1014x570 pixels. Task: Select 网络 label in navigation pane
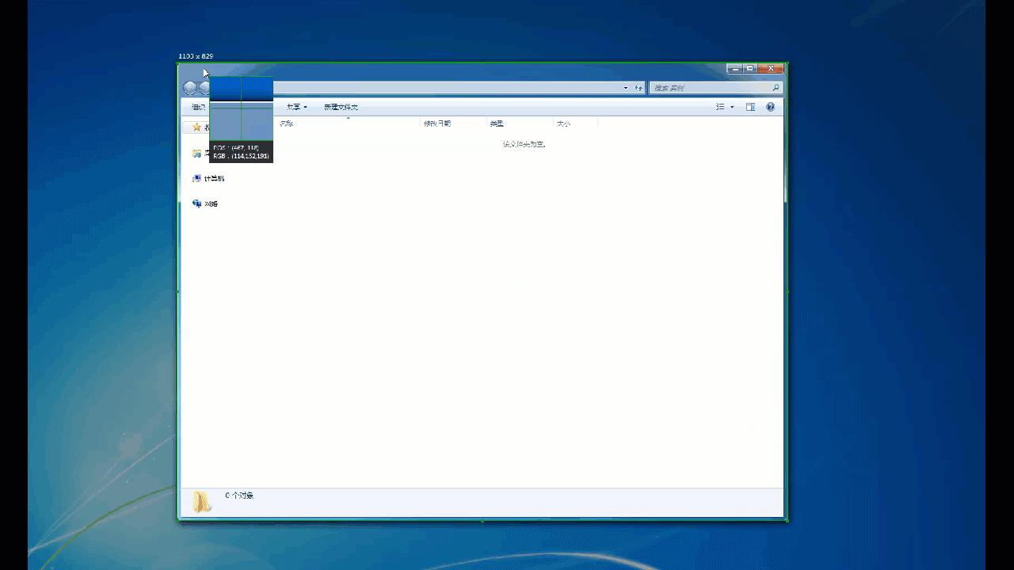click(x=212, y=203)
